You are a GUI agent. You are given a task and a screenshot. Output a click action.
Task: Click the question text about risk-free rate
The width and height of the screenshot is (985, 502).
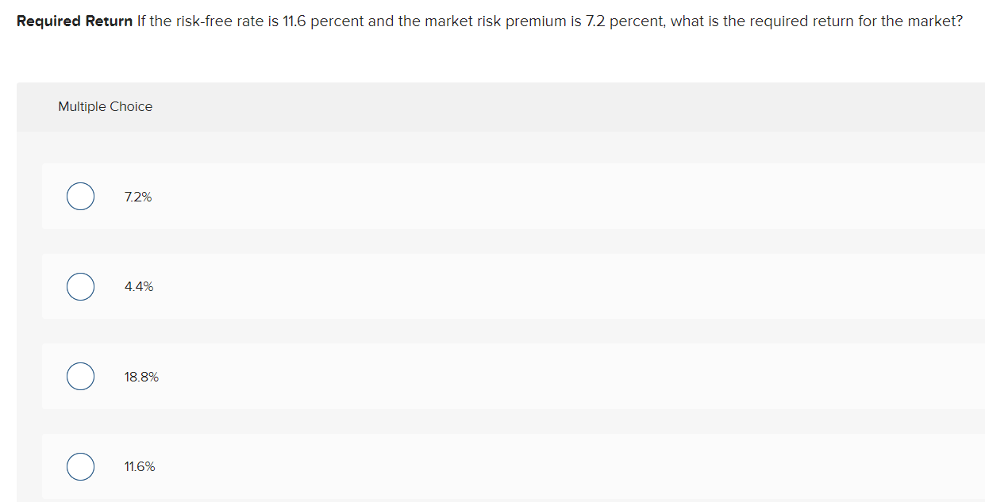pyautogui.click(x=476, y=21)
